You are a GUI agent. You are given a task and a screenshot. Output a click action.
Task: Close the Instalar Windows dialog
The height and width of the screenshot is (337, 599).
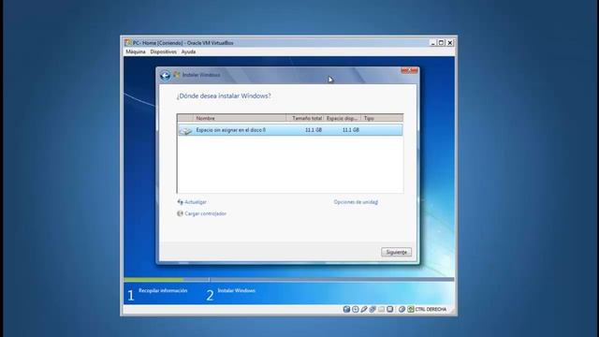click(x=409, y=70)
